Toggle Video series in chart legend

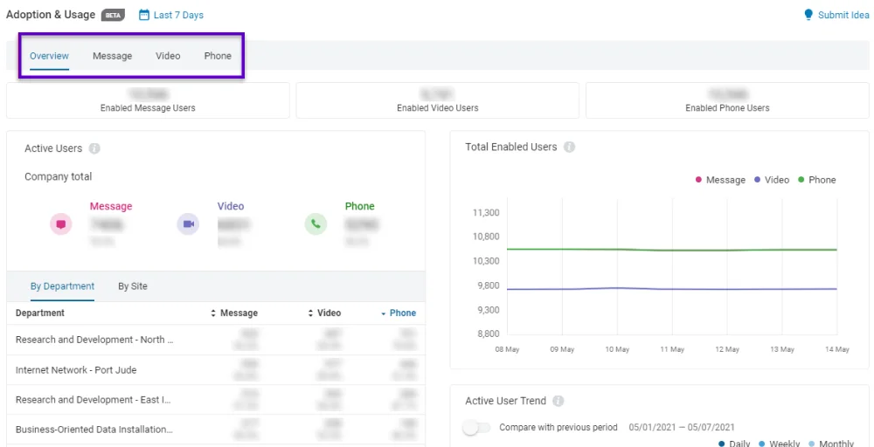pyautogui.click(x=772, y=180)
